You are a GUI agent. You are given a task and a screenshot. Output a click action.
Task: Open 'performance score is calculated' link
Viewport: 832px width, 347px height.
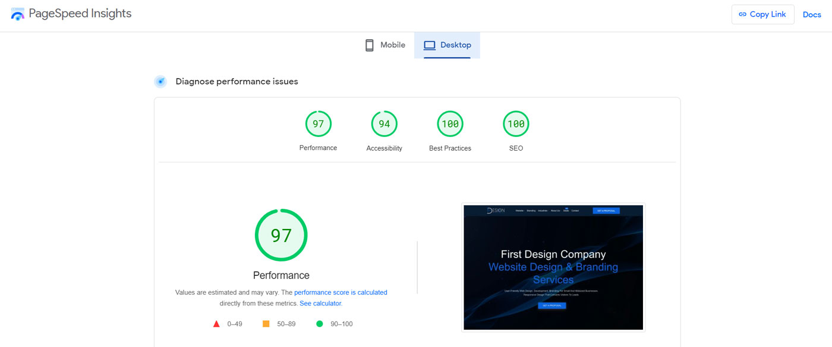(x=341, y=292)
